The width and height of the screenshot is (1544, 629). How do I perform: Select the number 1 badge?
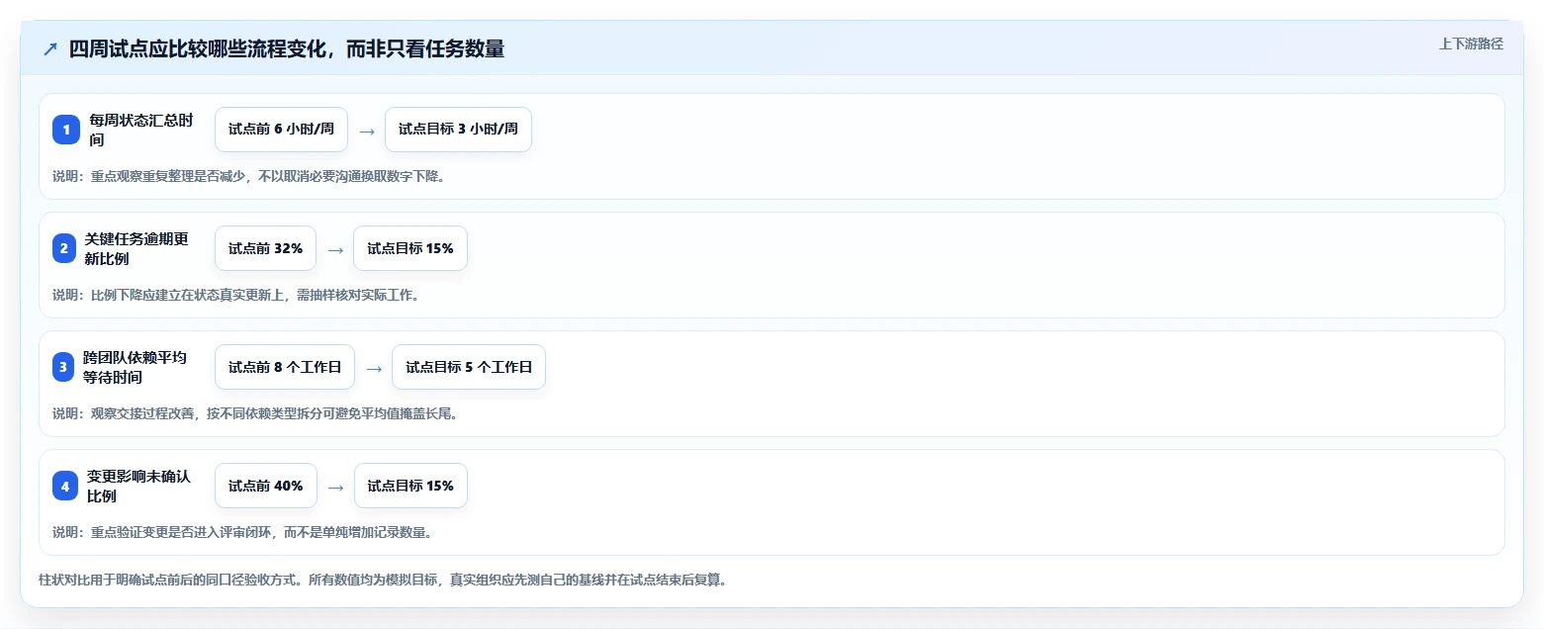(66, 130)
